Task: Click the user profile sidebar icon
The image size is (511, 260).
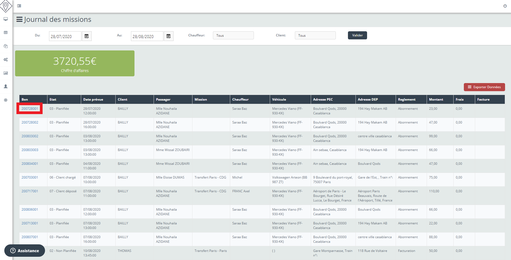Action: [6, 87]
